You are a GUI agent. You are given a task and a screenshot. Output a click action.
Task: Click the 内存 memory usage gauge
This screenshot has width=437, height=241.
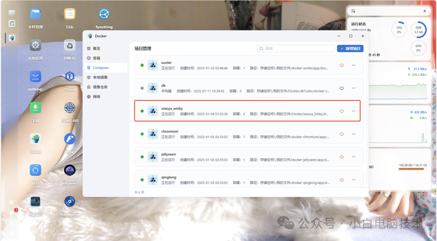(x=418, y=30)
